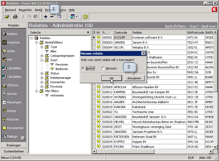Expand the Provincie node
Viewport: 219px width, 161px height.
[42, 87]
